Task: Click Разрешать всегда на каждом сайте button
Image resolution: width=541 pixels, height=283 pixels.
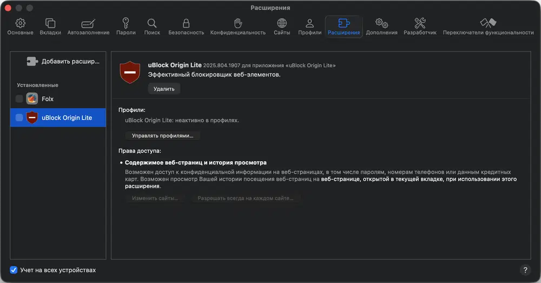Action: pyautogui.click(x=245, y=198)
